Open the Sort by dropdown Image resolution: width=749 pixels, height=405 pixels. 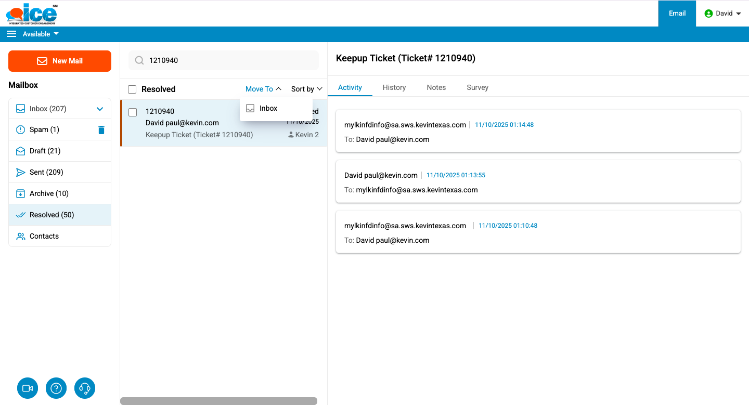[306, 89]
